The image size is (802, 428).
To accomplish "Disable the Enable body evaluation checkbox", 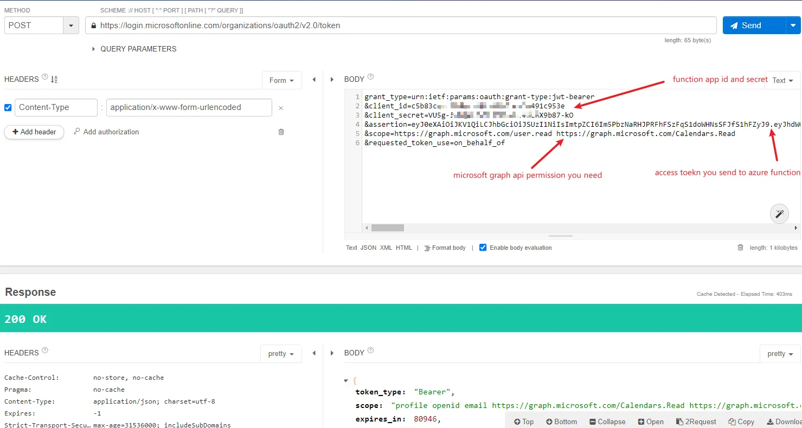I will (x=483, y=248).
